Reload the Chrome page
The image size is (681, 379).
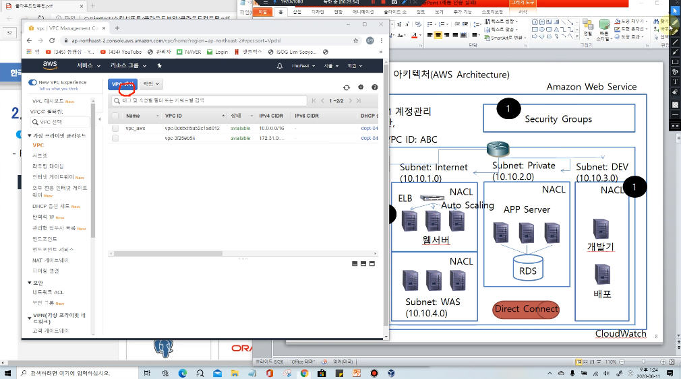(52, 41)
